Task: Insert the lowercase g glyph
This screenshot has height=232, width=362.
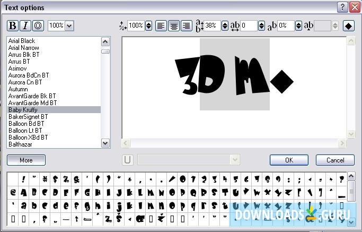Action: 87,205
